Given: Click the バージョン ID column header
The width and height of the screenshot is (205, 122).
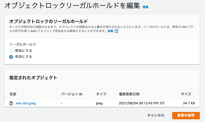Looking at the screenshot, I should coord(72,94).
